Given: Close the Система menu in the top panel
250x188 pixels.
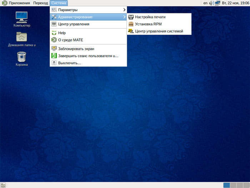Looking at the screenshot, I should [x=59, y=3].
